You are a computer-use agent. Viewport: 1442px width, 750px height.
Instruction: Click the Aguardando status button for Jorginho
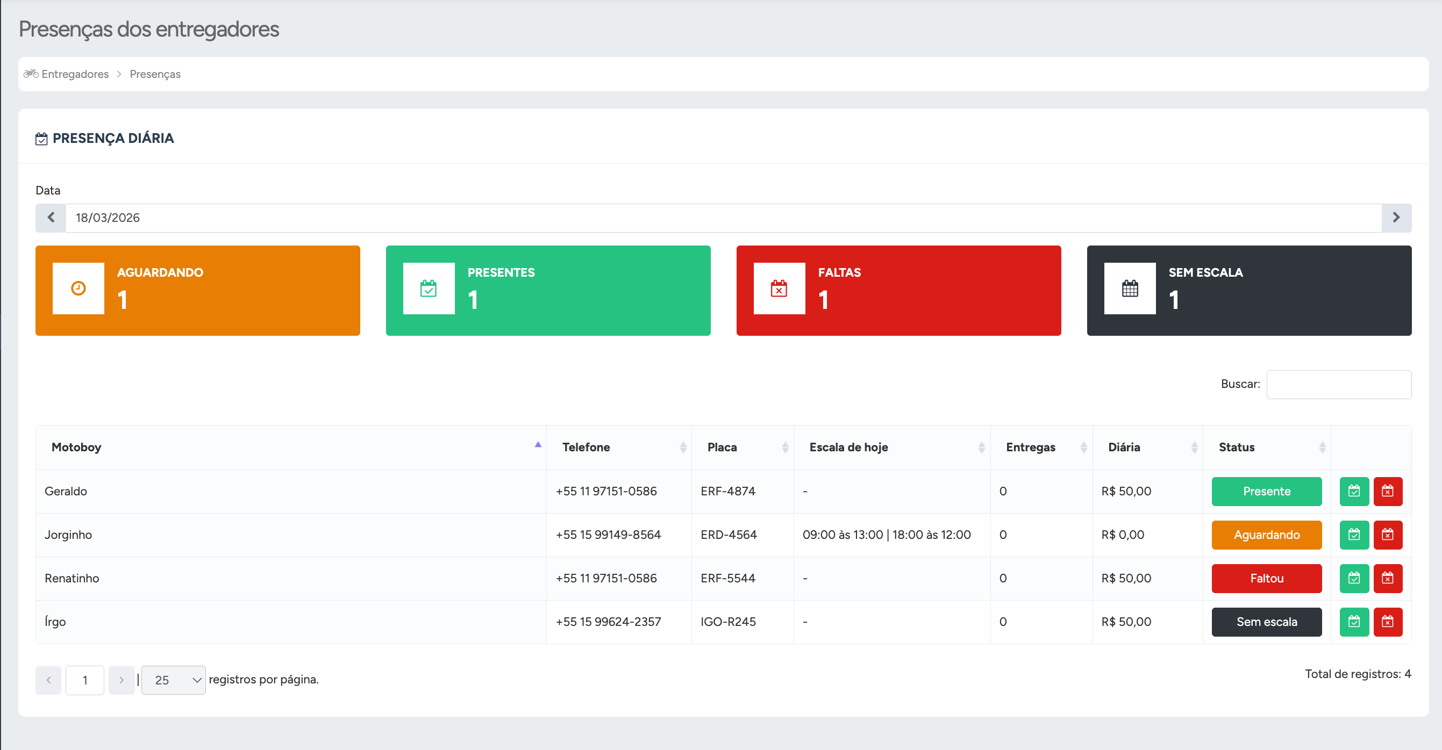1266,535
